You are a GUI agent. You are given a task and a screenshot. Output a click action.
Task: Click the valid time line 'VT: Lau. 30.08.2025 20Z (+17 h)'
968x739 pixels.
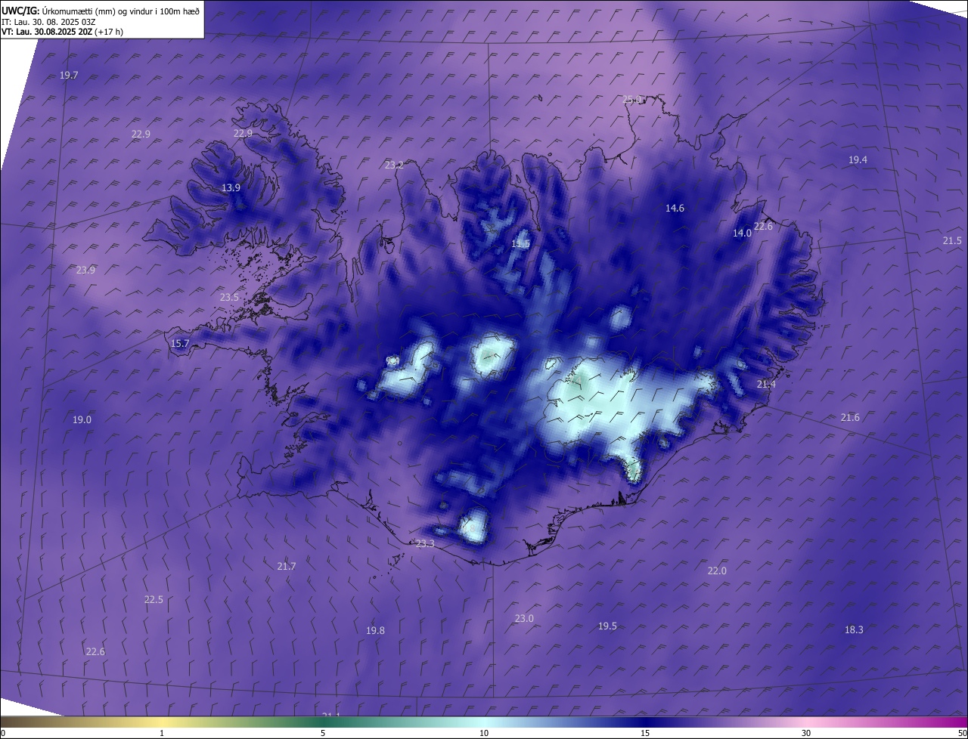coord(62,32)
